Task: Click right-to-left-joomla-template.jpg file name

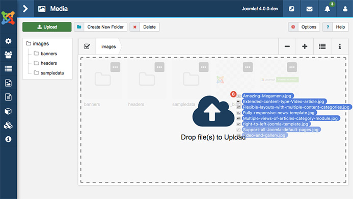Action: click(276, 124)
